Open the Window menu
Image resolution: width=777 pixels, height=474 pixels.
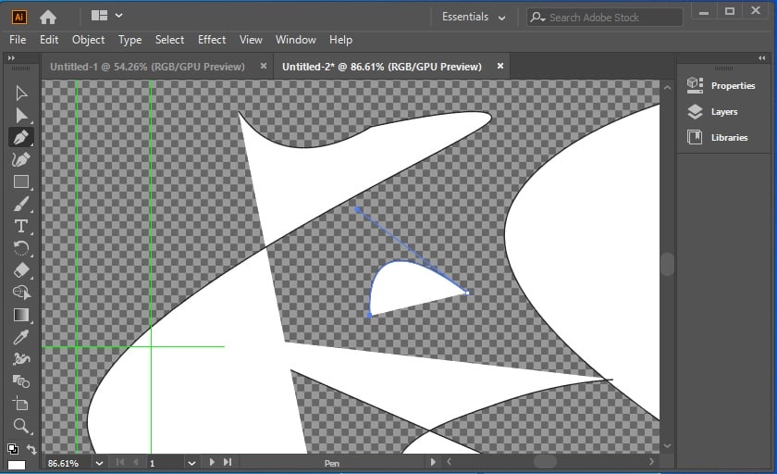[x=296, y=40]
